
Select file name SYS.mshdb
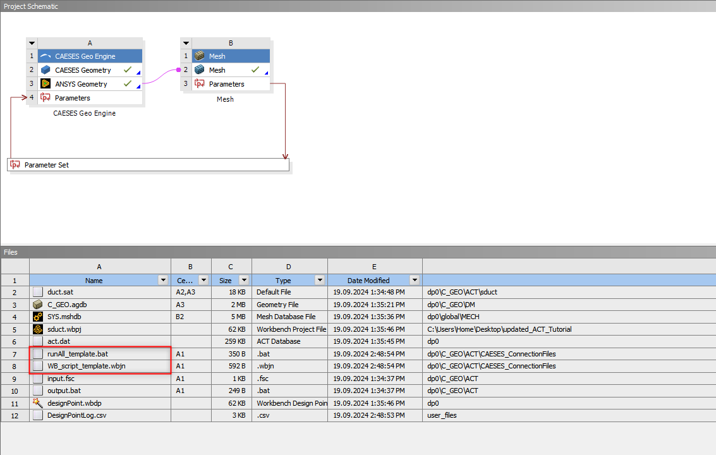click(64, 317)
